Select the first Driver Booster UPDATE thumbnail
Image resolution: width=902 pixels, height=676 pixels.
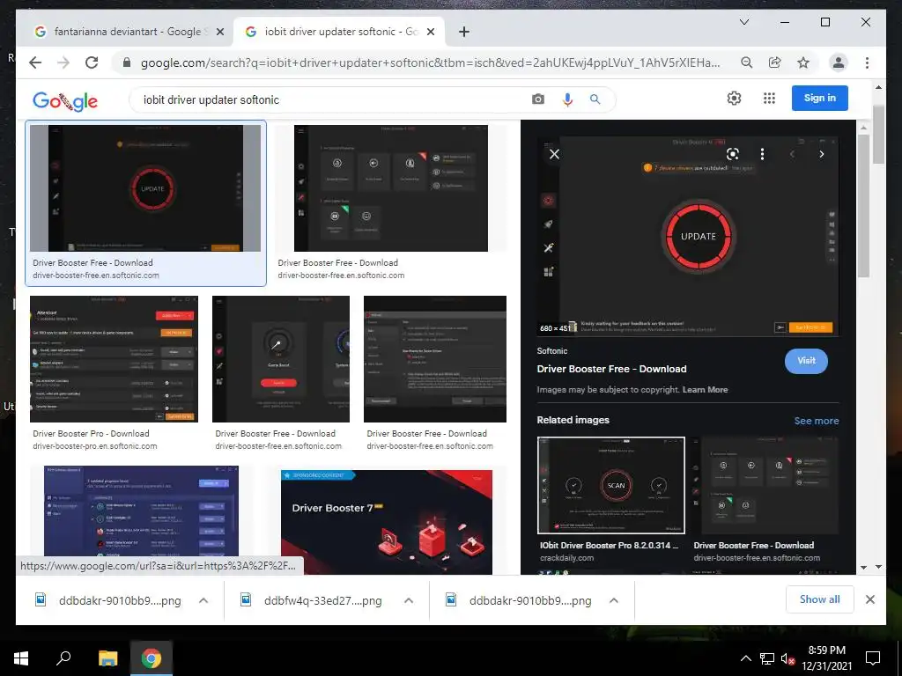(x=145, y=188)
